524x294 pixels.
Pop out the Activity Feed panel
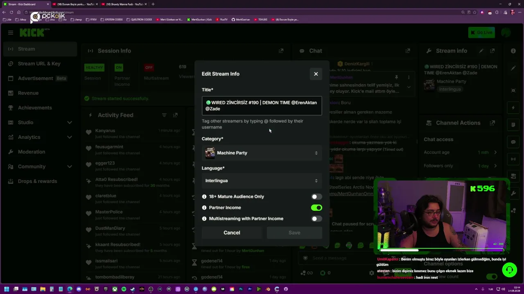(175, 115)
